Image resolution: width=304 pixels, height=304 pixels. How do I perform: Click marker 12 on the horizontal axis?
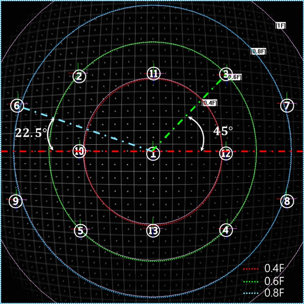tap(226, 154)
